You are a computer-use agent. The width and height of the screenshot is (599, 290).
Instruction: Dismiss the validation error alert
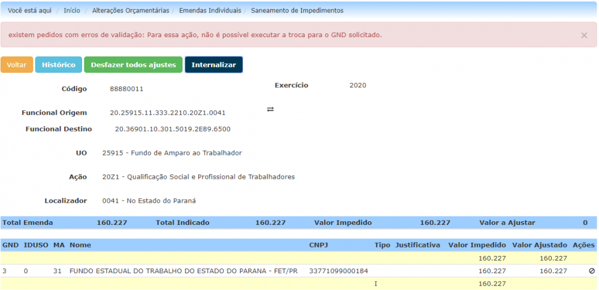584,35
